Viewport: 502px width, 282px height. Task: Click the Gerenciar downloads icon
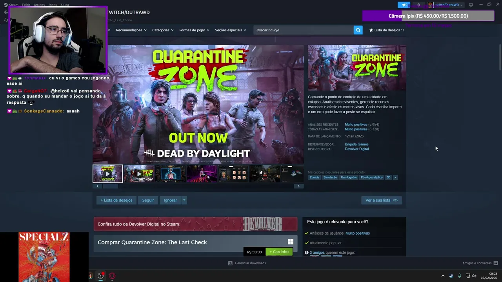coord(230,263)
